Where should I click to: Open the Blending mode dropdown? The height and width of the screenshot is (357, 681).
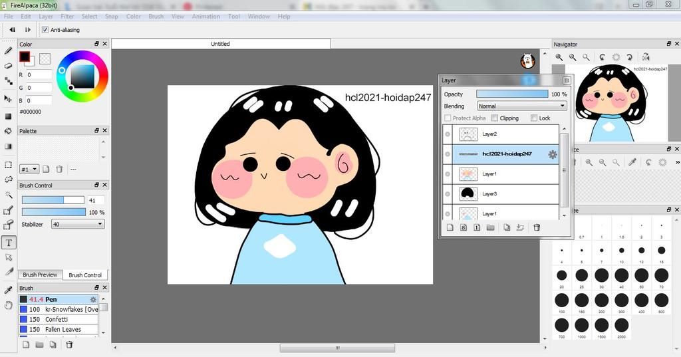[x=522, y=106]
